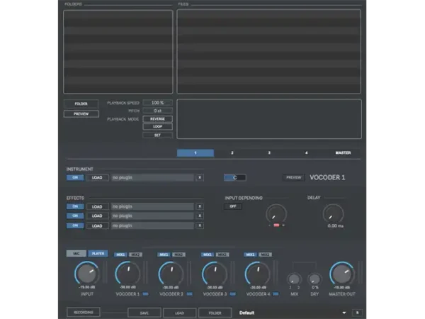Click the small blue indicator next to Vocoder 1
The image size is (425, 319).
pyautogui.click(x=145, y=294)
